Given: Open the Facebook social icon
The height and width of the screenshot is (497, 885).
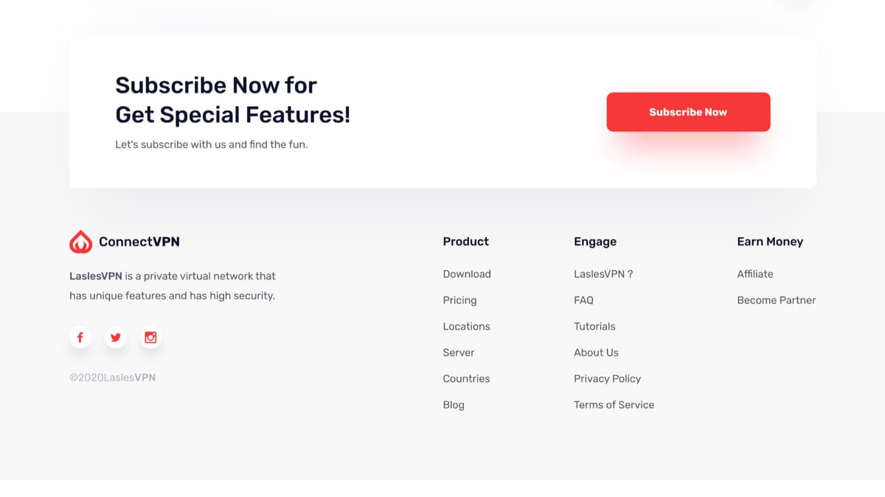Looking at the screenshot, I should [x=80, y=337].
